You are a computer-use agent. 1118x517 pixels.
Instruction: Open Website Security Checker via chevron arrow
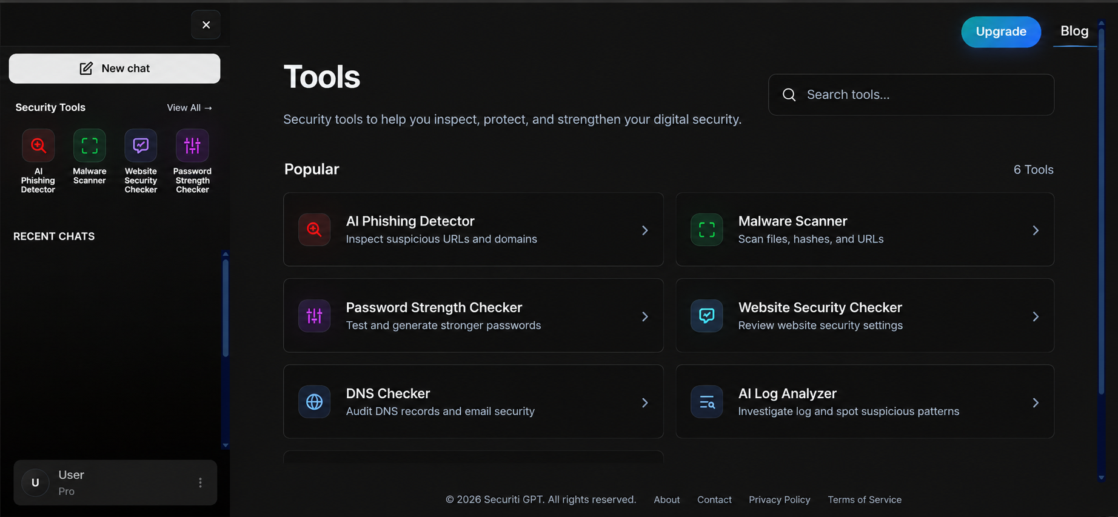click(1036, 316)
